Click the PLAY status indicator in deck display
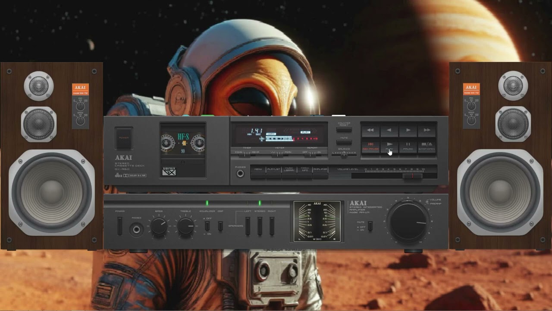Viewport: 552px width, 311px height. point(306,132)
